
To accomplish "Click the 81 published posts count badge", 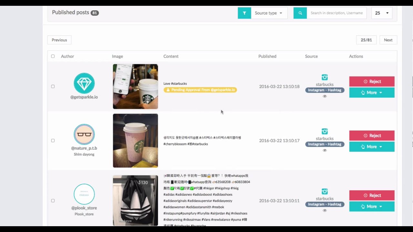I will [95, 13].
